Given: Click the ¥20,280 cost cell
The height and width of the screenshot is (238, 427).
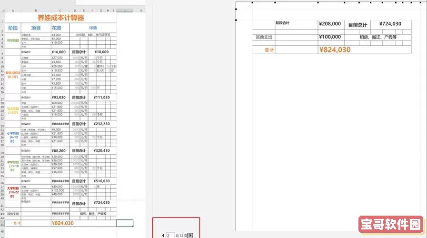Looking at the screenshot, I should tap(60, 66).
